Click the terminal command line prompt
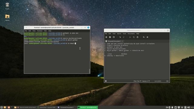The height and width of the screenshot is (109, 194). (x=50, y=43)
